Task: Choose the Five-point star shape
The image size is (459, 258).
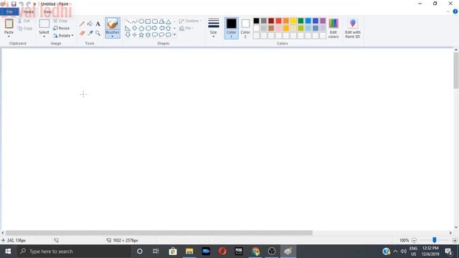Action: (x=141, y=35)
